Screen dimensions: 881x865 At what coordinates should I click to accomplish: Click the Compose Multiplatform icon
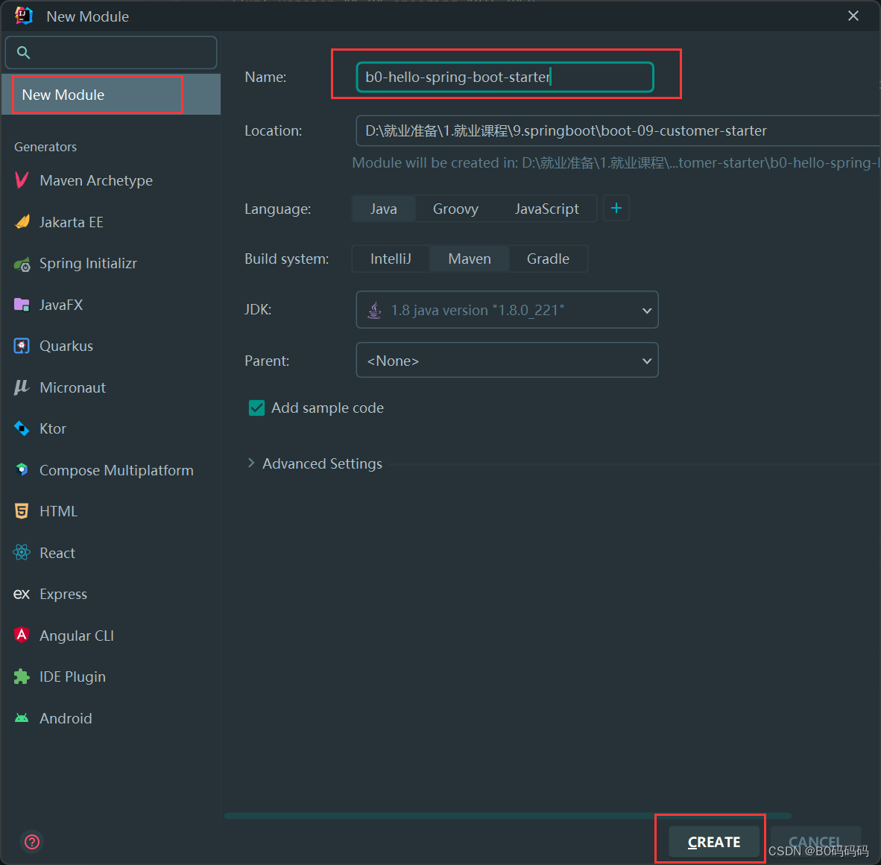coord(22,469)
